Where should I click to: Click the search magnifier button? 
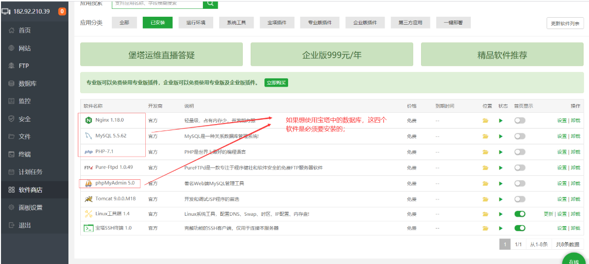pyautogui.click(x=210, y=3)
